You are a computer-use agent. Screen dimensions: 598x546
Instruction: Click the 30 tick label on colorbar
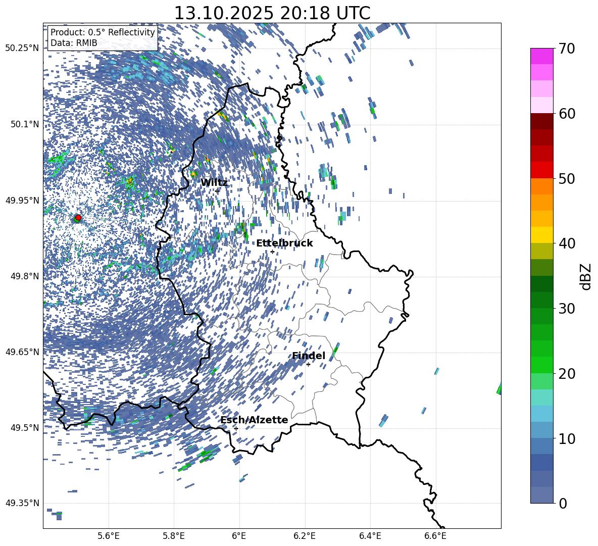point(566,309)
